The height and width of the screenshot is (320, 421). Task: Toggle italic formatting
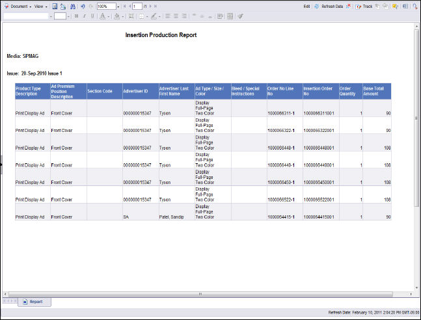click(x=84, y=16)
